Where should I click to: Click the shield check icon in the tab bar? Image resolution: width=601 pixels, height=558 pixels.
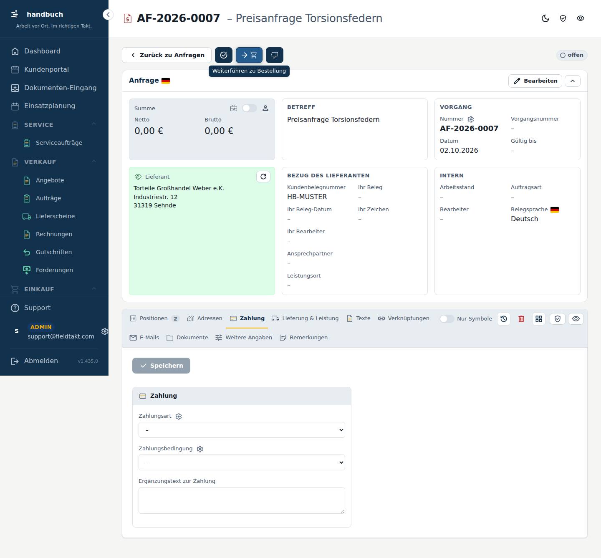click(x=557, y=319)
